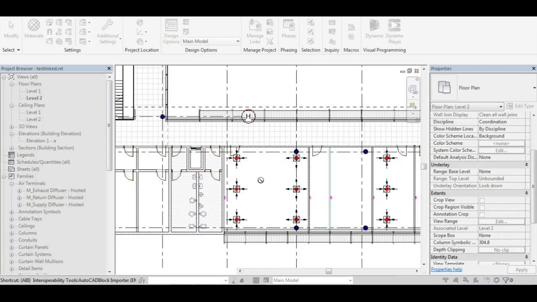Viewport: 537px width, 302px height.
Task: Select the red grid bubble H
Action: click(x=248, y=116)
